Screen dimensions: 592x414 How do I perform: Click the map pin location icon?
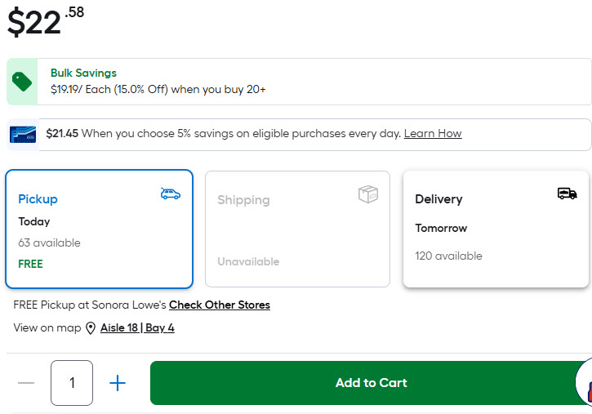point(91,328)
